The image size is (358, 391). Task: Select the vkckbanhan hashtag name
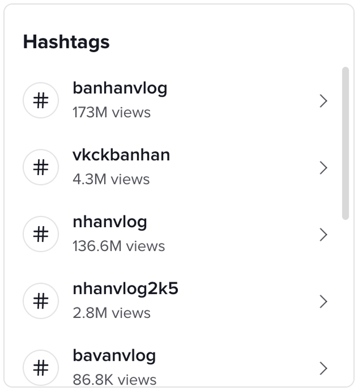coord(122,155)
